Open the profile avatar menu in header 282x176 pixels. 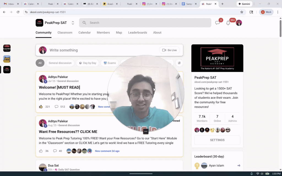(239, 23)
